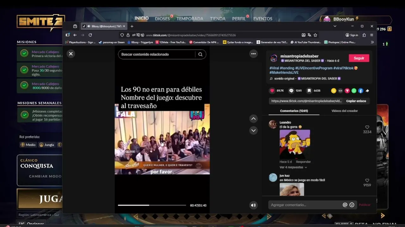Open the TIENDA tab in Smite 2
The height and width of the screenshot is (227, 405).
point(218,19)
